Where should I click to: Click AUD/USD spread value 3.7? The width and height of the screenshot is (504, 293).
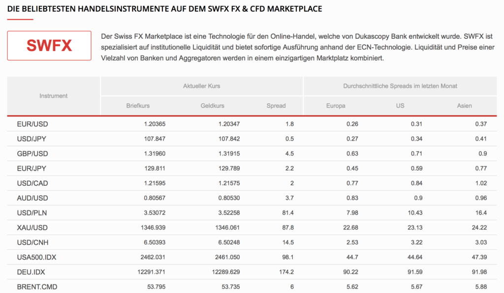click(x=289, y=198)
